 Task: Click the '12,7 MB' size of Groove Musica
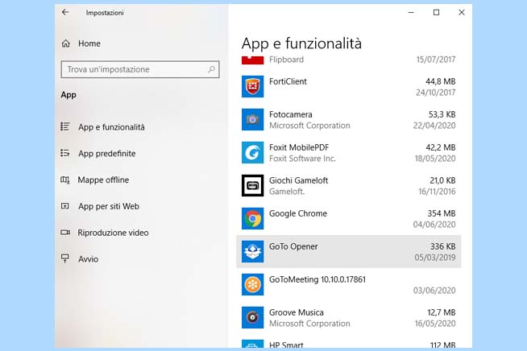pos(442,312)
